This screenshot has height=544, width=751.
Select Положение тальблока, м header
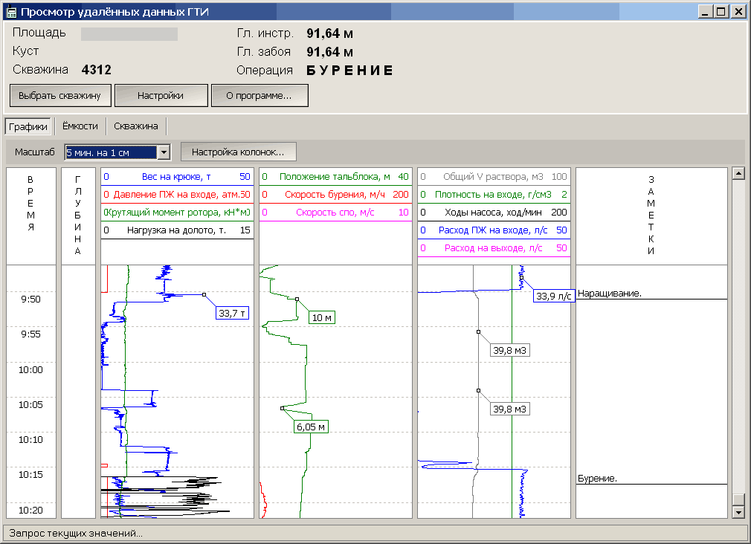[335, 177]
